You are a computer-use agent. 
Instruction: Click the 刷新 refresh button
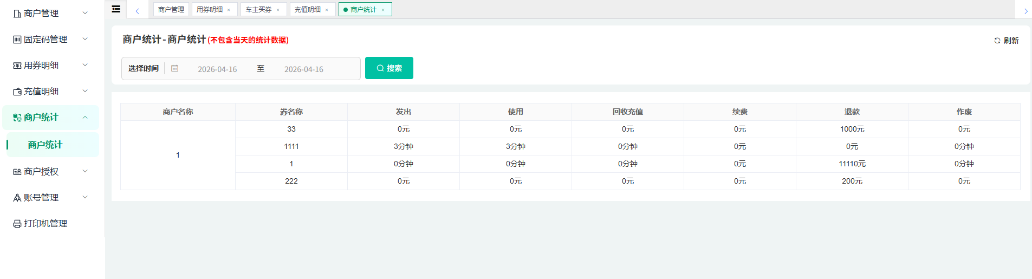[x=1007, y=41]
